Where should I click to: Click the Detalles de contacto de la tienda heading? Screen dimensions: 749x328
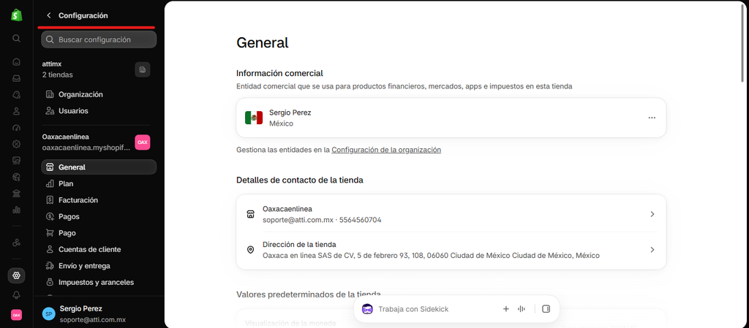pos(299,180)
